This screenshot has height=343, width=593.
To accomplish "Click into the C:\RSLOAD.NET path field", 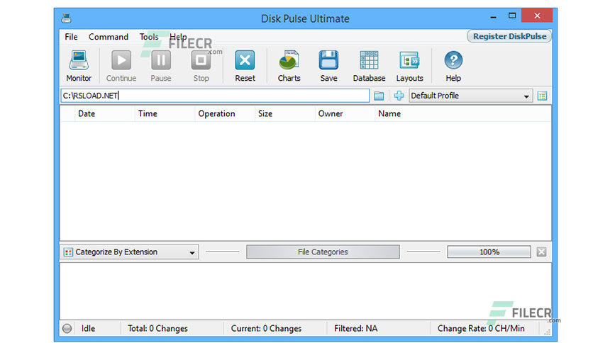I will pos(215,96).
